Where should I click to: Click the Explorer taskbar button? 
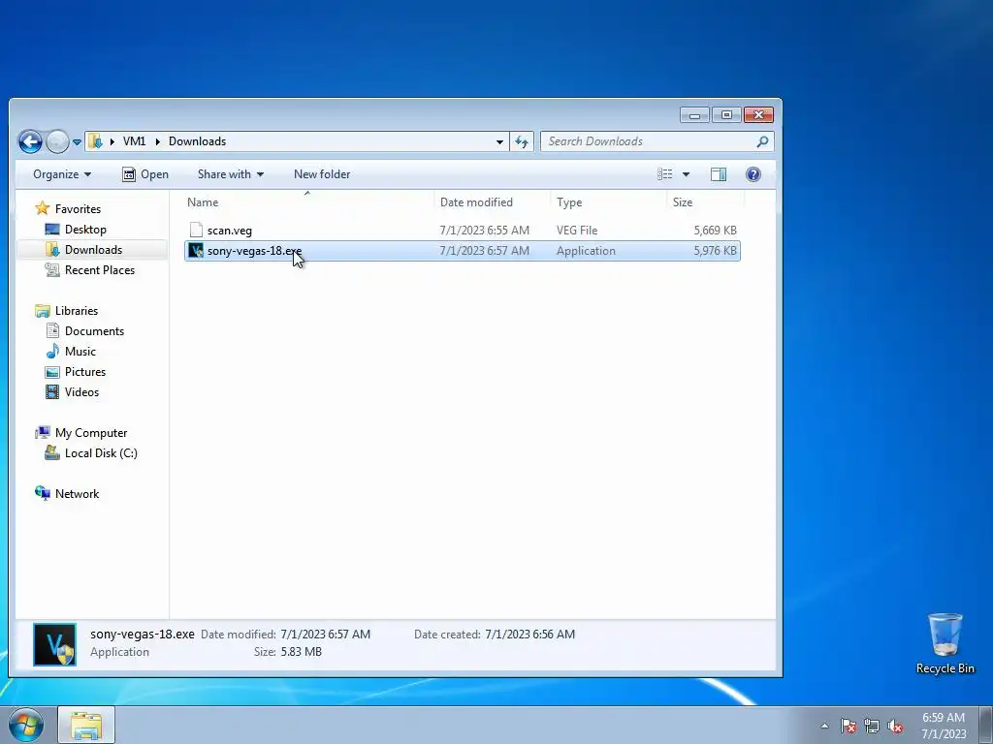coord(86,725)
